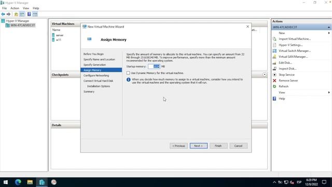Click the Startup memory input field
Viewport: 332px width, 187px height.
(x=154, y=66)
